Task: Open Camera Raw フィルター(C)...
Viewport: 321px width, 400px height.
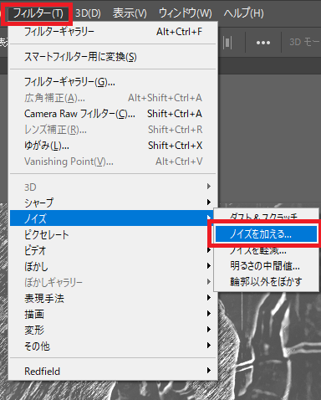Action: point(113,114)
